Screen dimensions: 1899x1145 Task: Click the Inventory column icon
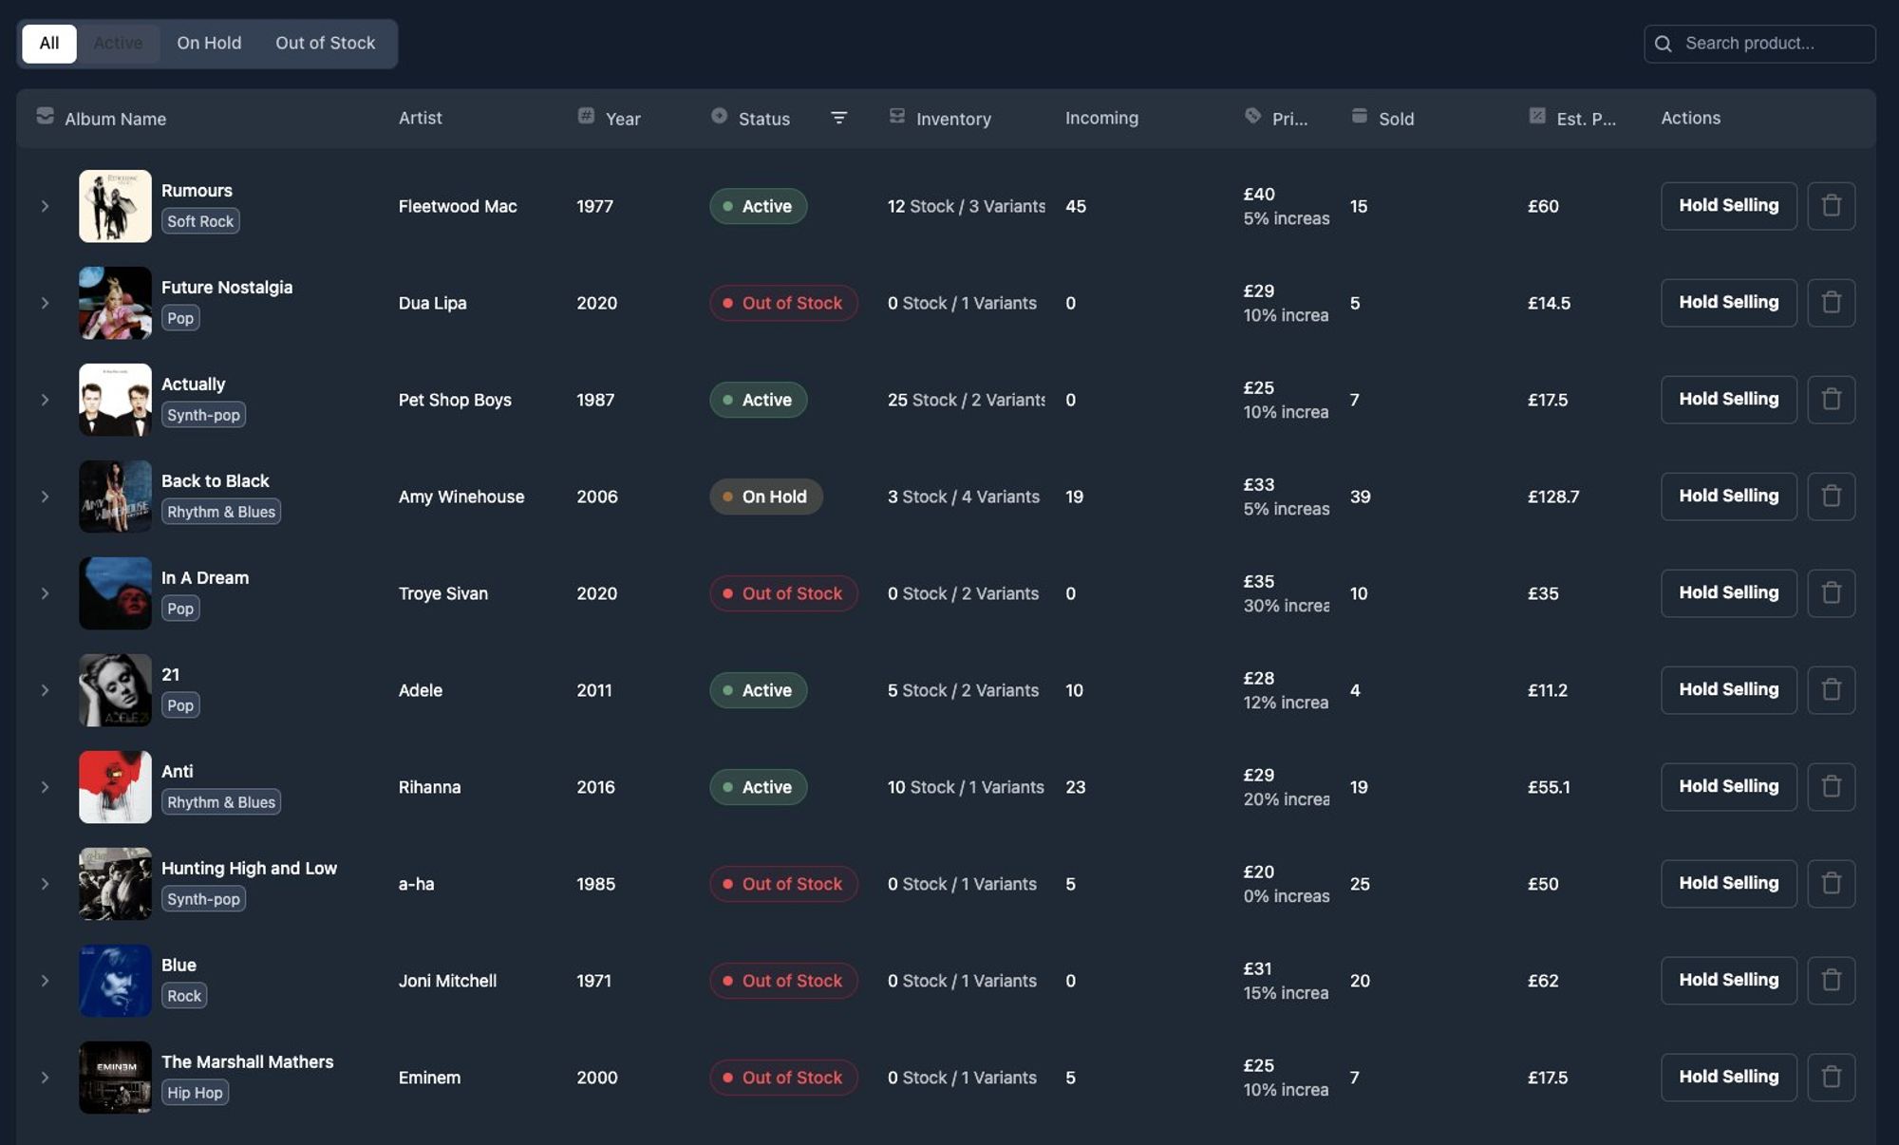point(896,116)
